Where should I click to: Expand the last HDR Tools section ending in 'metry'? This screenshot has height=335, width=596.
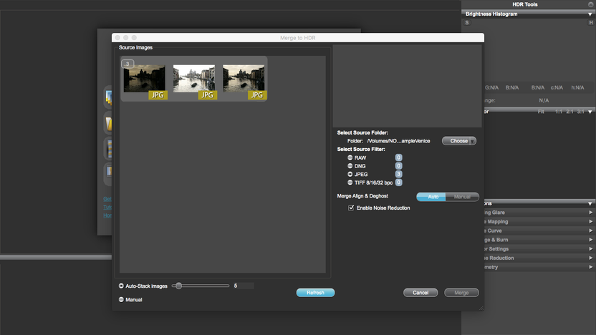click(x=591, y=267)
